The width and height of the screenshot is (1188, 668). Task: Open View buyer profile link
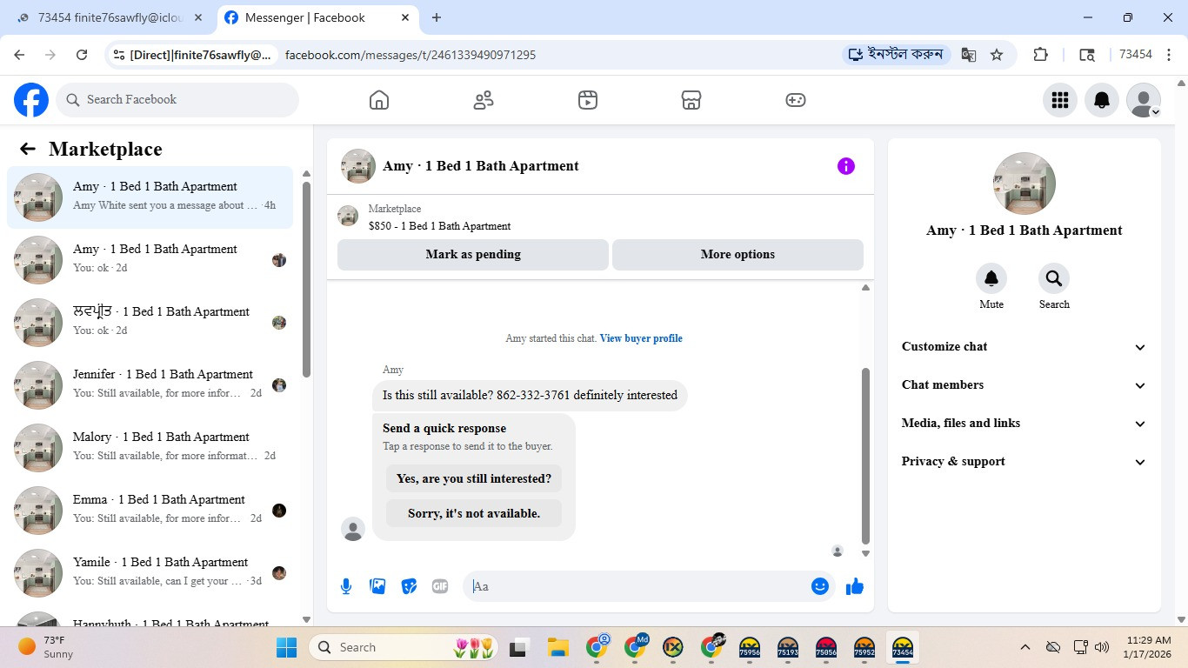click(641, 338)
